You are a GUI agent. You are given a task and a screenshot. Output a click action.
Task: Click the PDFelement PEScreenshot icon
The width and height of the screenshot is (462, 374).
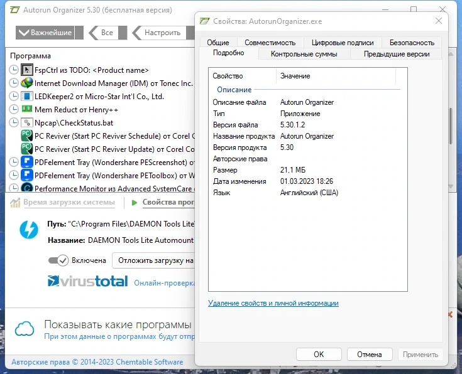pos(27,162)
